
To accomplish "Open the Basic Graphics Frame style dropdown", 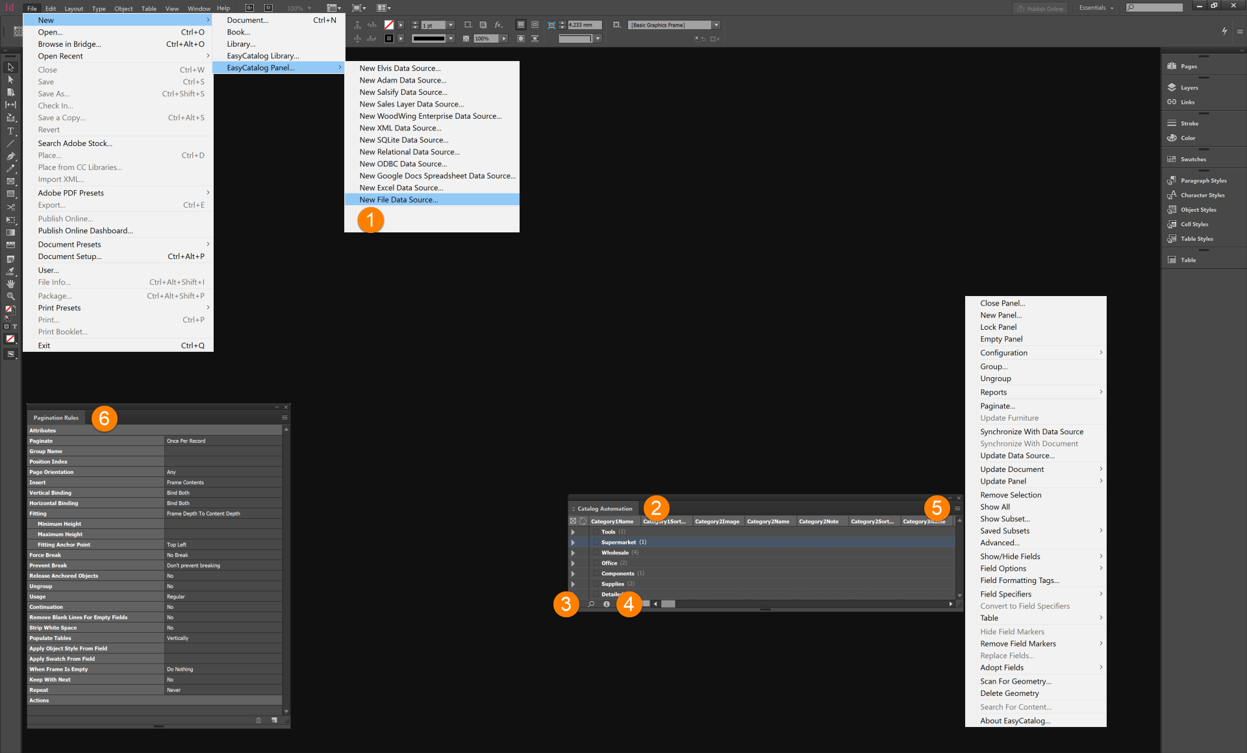I will [x=716, y=25].
